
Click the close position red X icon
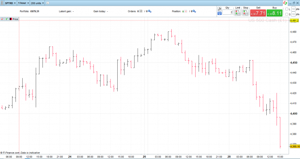coord(186,11)
